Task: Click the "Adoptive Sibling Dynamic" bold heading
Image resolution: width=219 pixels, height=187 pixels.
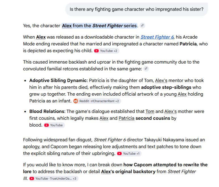Action: (x=58, y=81)
